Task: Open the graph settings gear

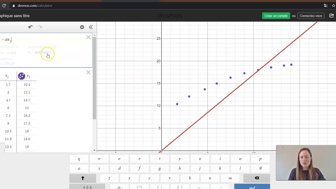Action: point(82,27)
